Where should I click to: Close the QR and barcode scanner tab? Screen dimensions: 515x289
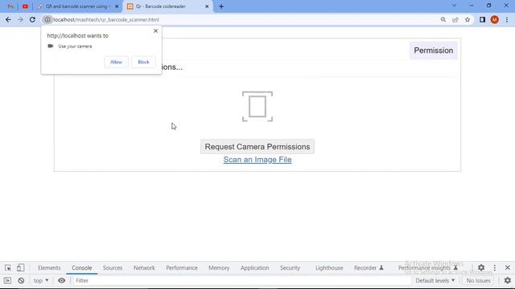click(x=117, y=6)
